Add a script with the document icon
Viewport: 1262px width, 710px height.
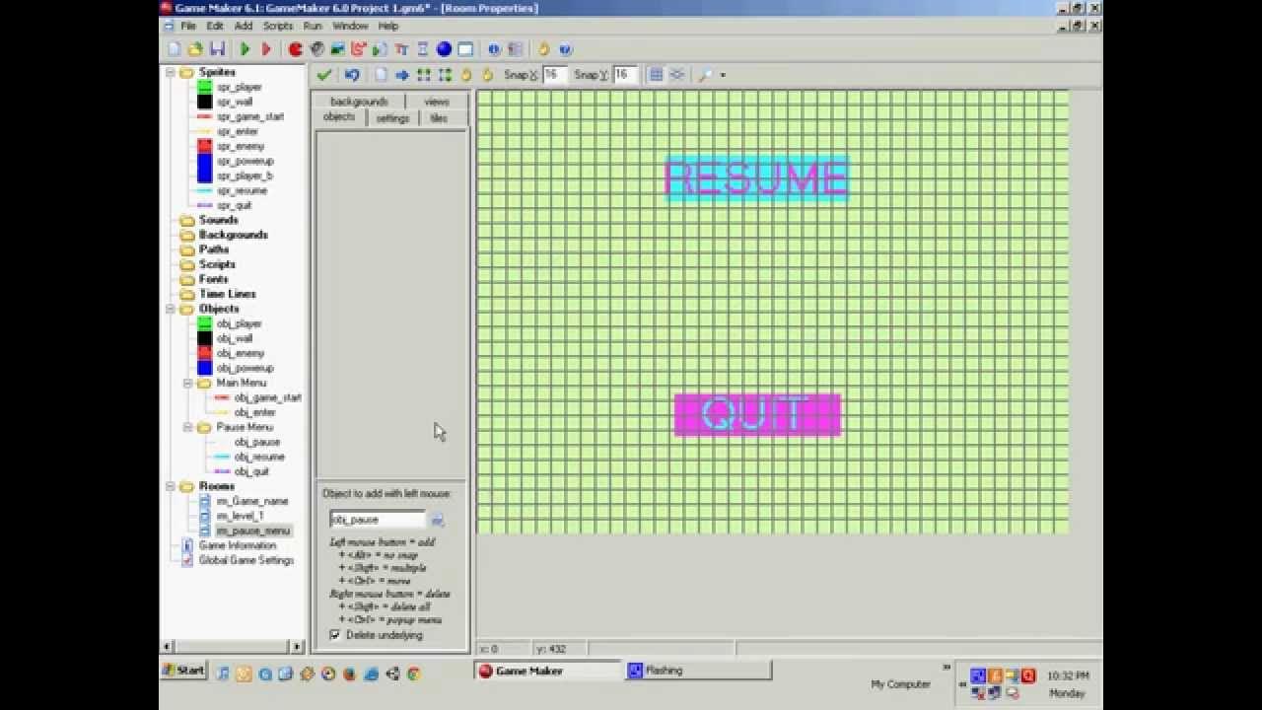[381, 49]
